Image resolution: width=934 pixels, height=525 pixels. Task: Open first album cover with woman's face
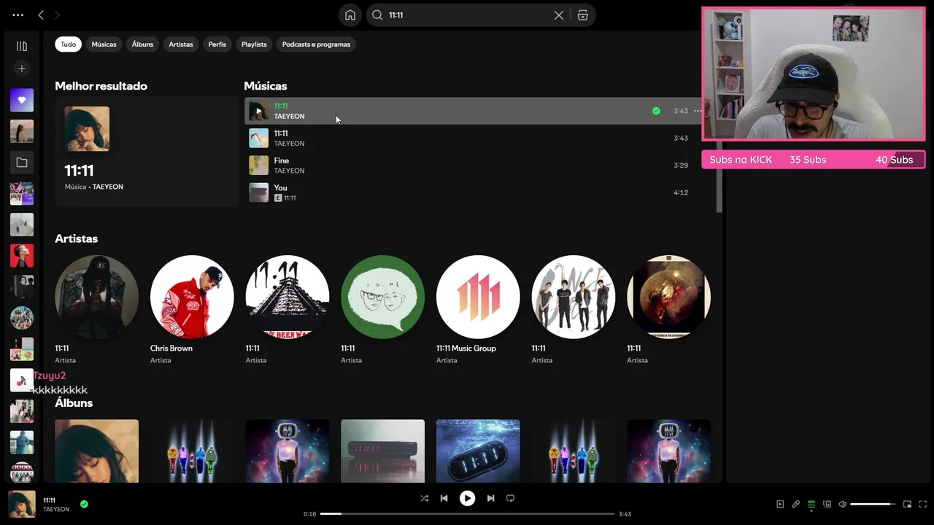tap(96, 451)
